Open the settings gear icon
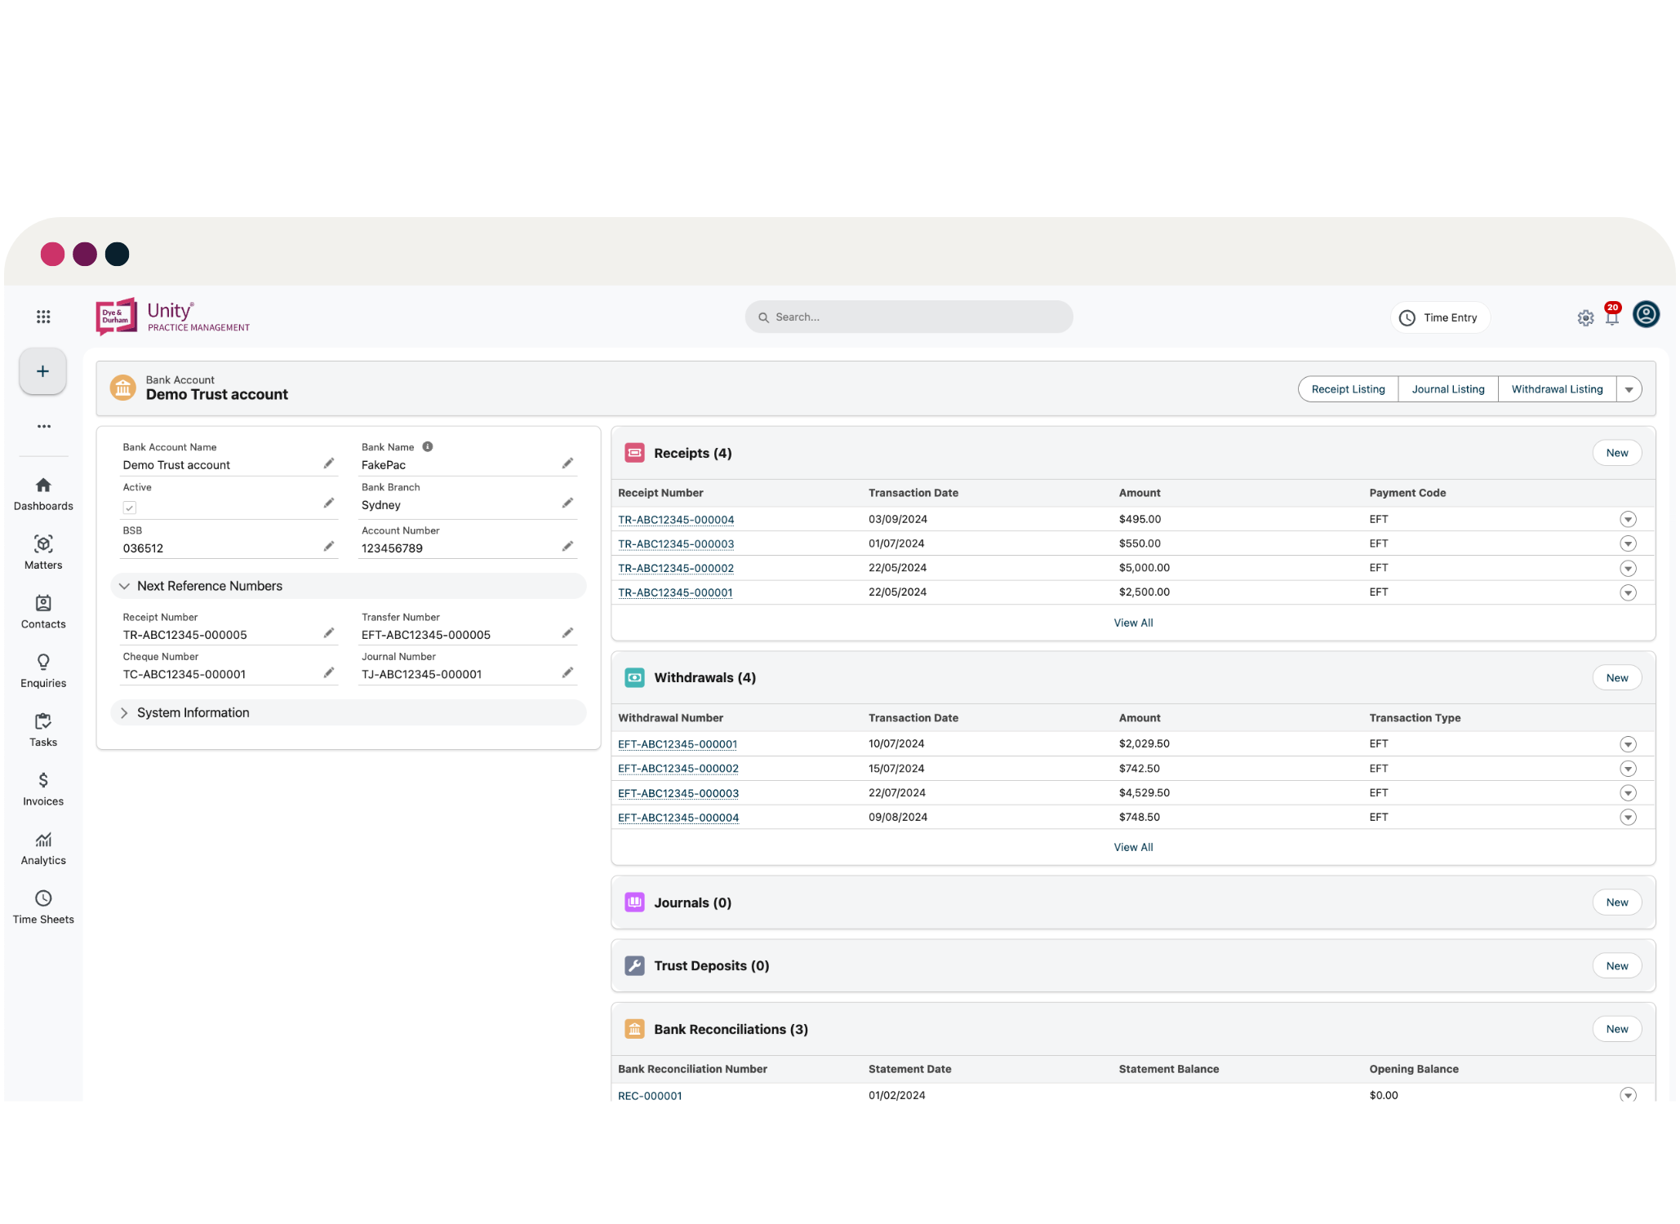 pyautogui.click(x=1585, y=318)
